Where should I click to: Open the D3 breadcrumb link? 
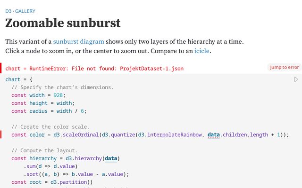tap(8, 11)
